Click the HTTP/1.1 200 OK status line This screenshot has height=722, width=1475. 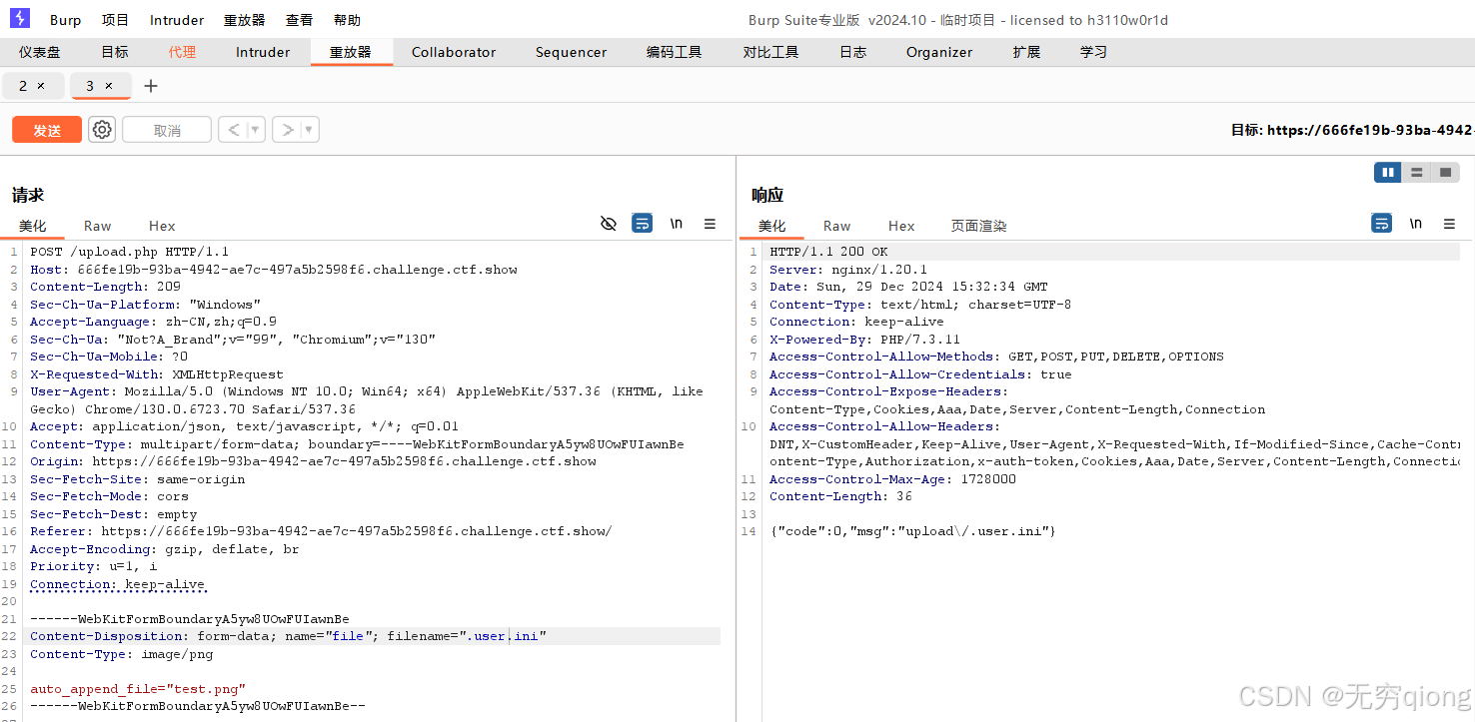[x=828, y=252]
